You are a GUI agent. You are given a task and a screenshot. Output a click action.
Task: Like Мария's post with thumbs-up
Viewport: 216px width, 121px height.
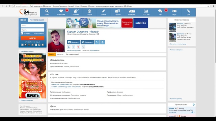[192, 112]
